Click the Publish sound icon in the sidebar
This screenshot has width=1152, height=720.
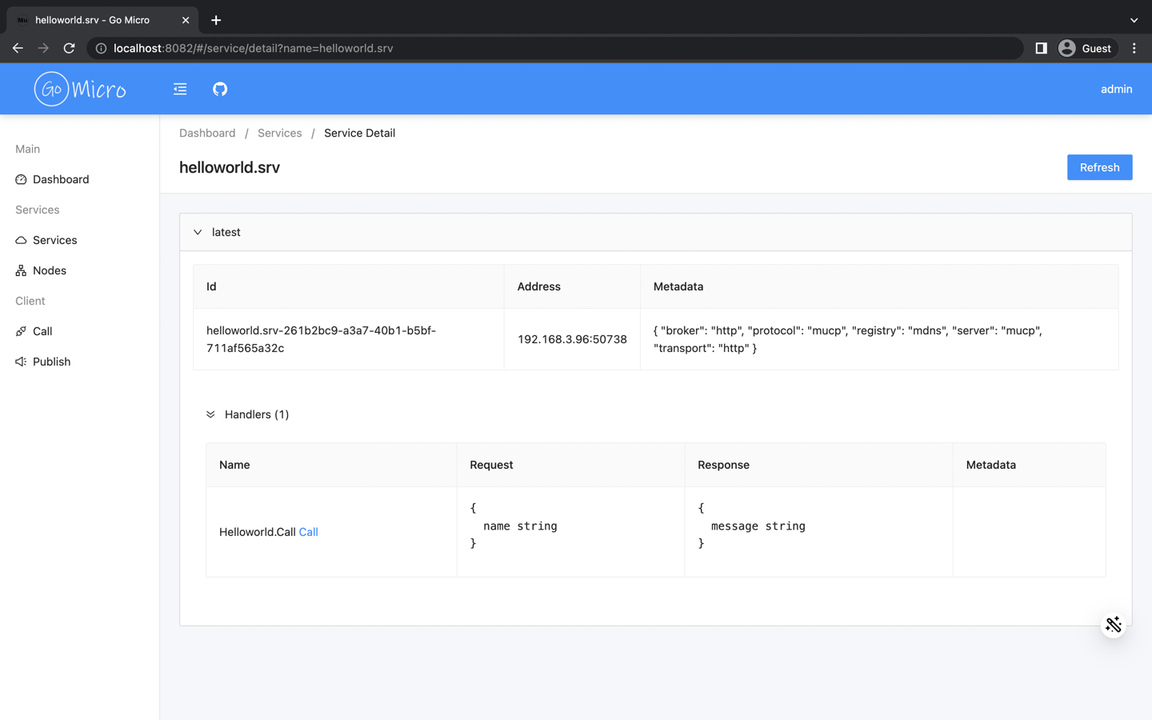[x=21, y=362]
